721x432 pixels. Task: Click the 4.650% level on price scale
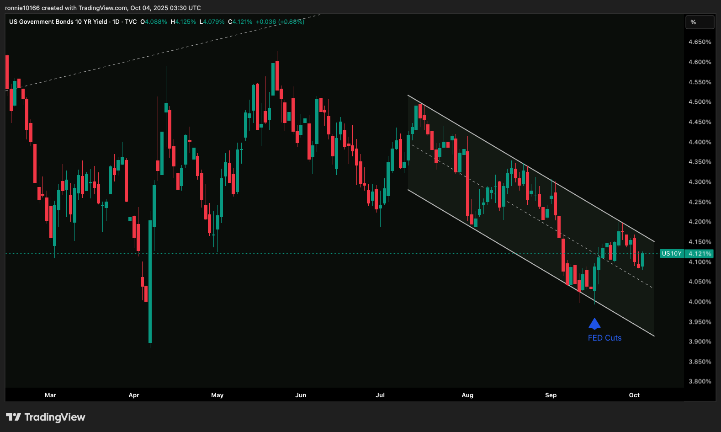click(700, 42)
